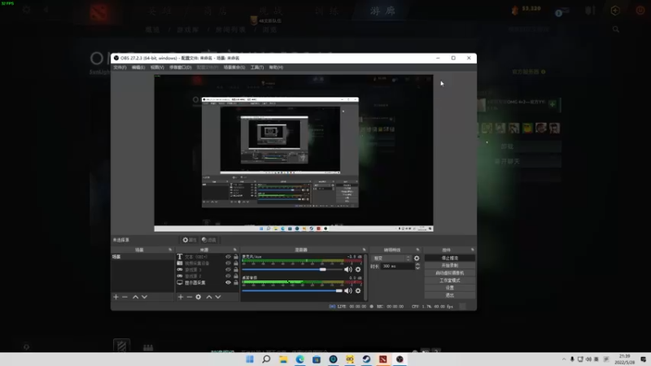Toggle the lock on 视频采集设备 source
Image resolution: width=651 pixels, height=366 pixels.
point(236,263)
